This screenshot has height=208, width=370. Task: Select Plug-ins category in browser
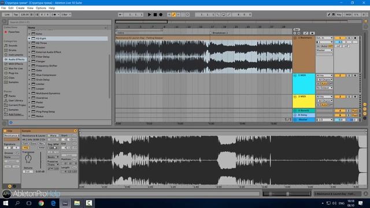pos(13,73)
